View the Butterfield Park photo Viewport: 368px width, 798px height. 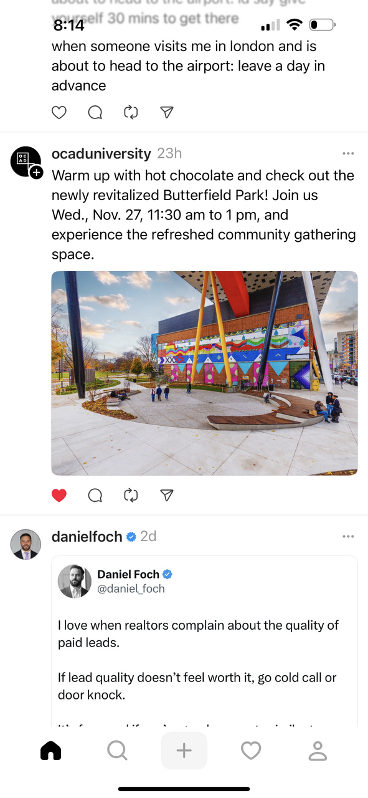pos(204,373)
